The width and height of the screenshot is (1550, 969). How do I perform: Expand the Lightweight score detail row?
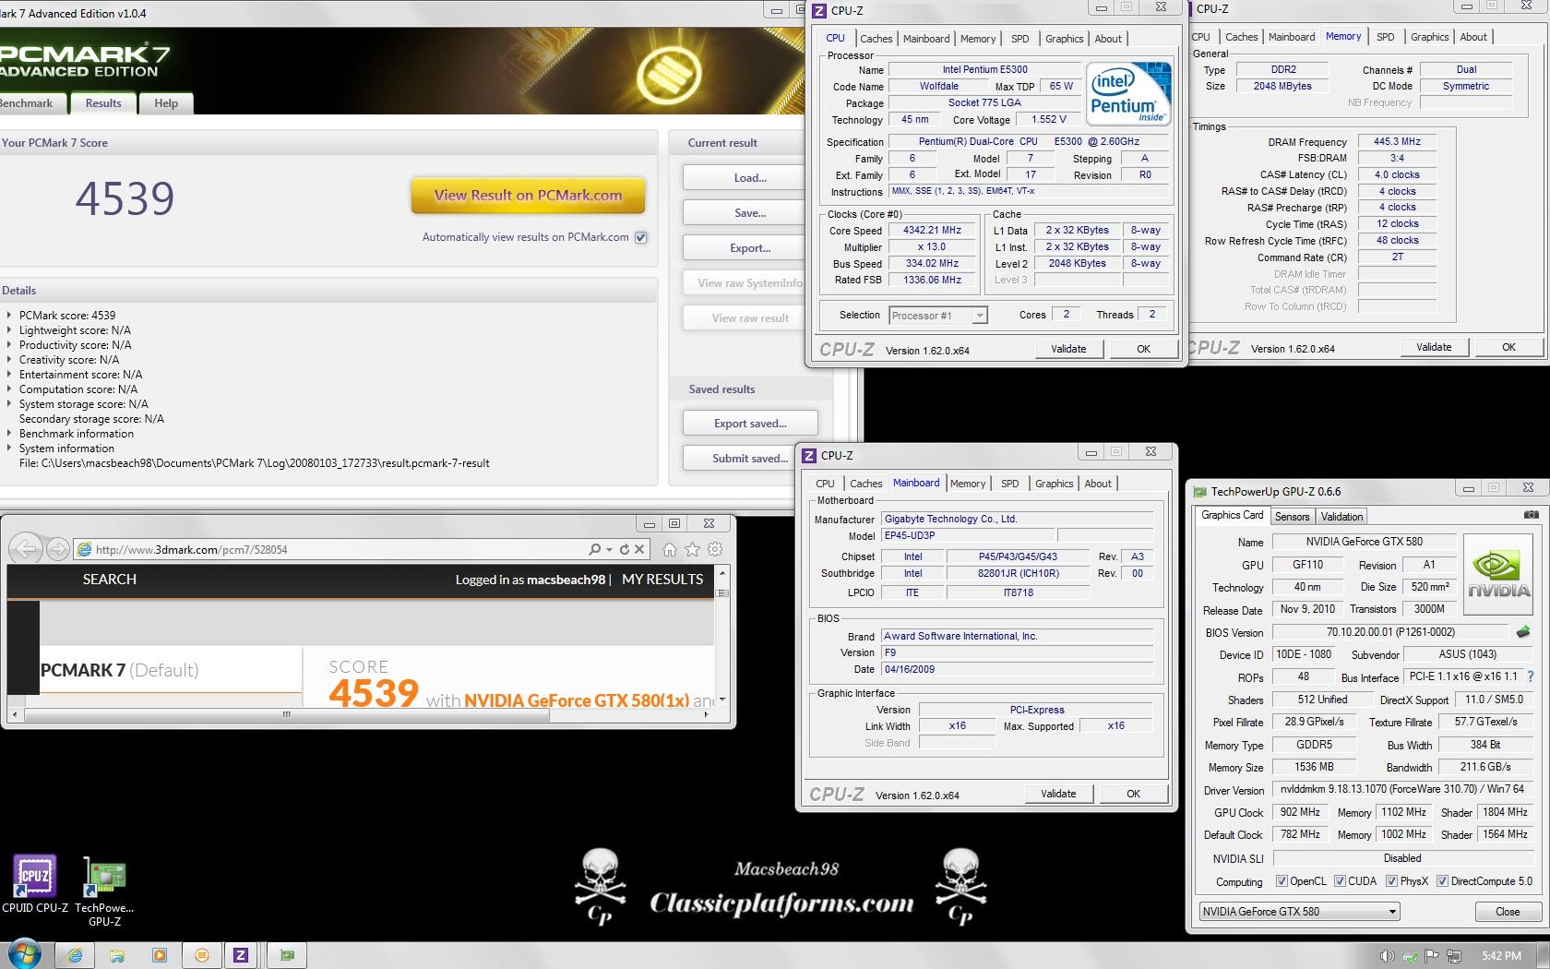click(9, 330)
